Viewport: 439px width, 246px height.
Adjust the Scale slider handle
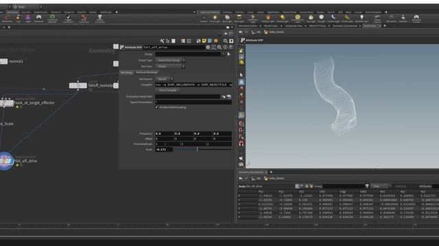[198, 150]
